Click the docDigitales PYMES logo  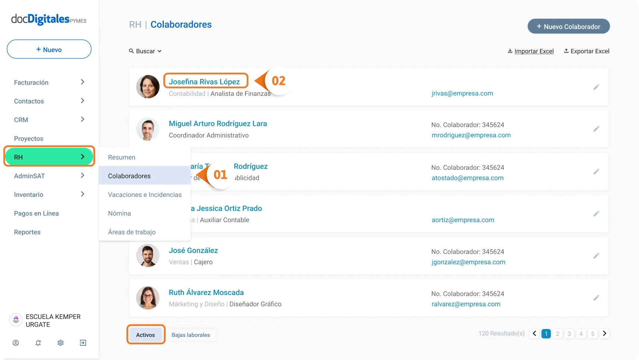coord(49,19)
